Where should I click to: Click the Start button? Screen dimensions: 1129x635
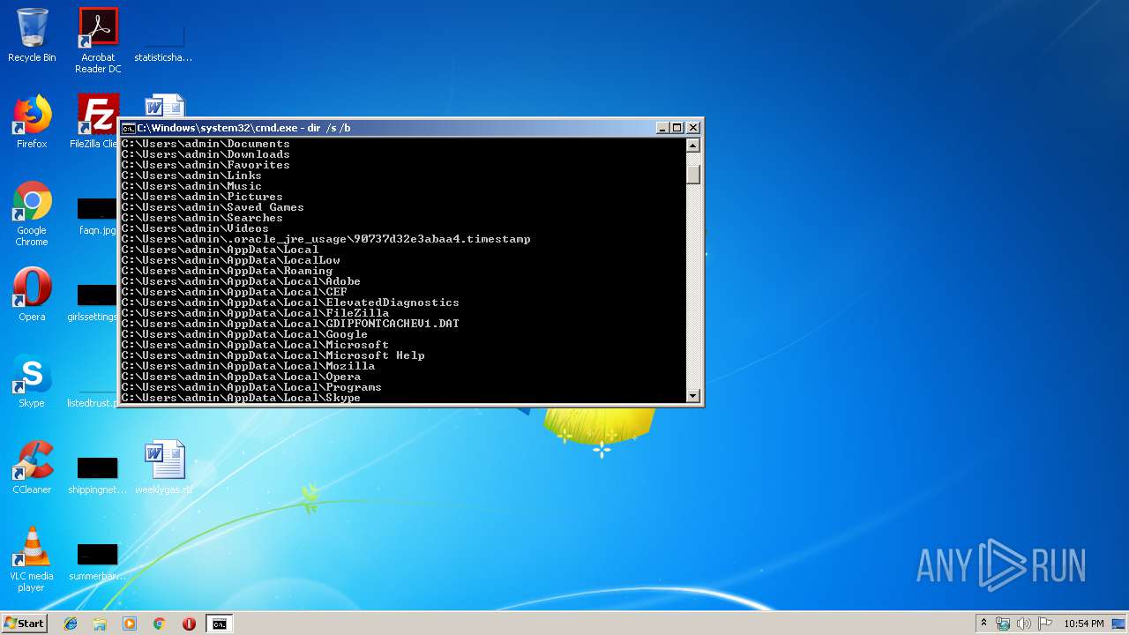(24, 624)
